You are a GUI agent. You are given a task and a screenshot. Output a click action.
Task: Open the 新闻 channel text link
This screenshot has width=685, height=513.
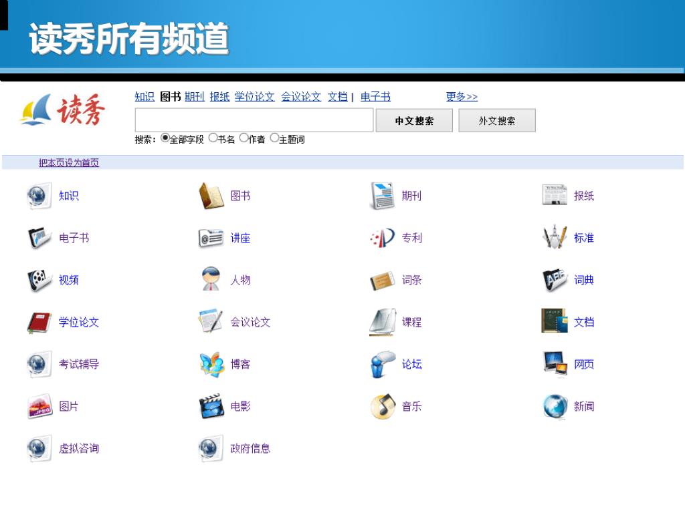pos(583,407)
